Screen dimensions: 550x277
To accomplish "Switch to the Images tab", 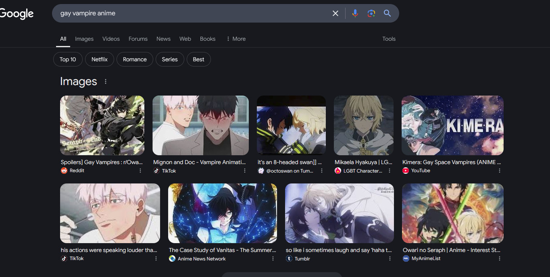I will point(84,39).
